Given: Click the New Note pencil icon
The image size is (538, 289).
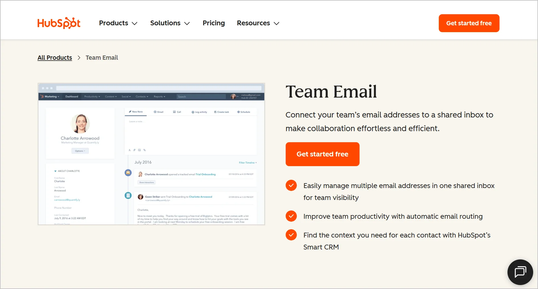Looking at the screenshot, I should click(130, 112).
